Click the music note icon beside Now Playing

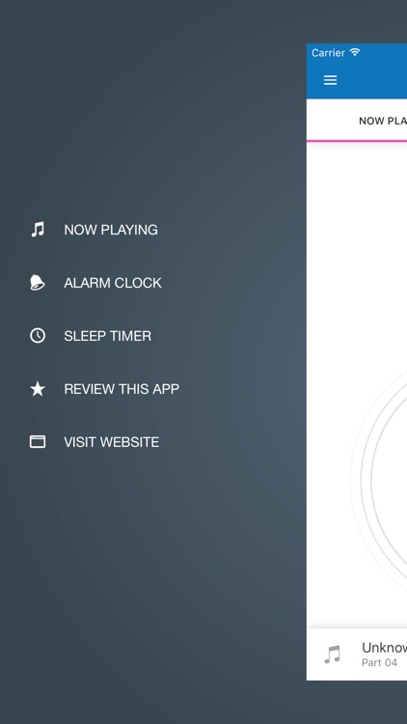click(38, 230)
